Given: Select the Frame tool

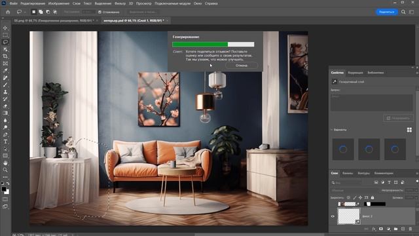Looking at the screenshot, I should pyautogui.click(x=5, y=64).
